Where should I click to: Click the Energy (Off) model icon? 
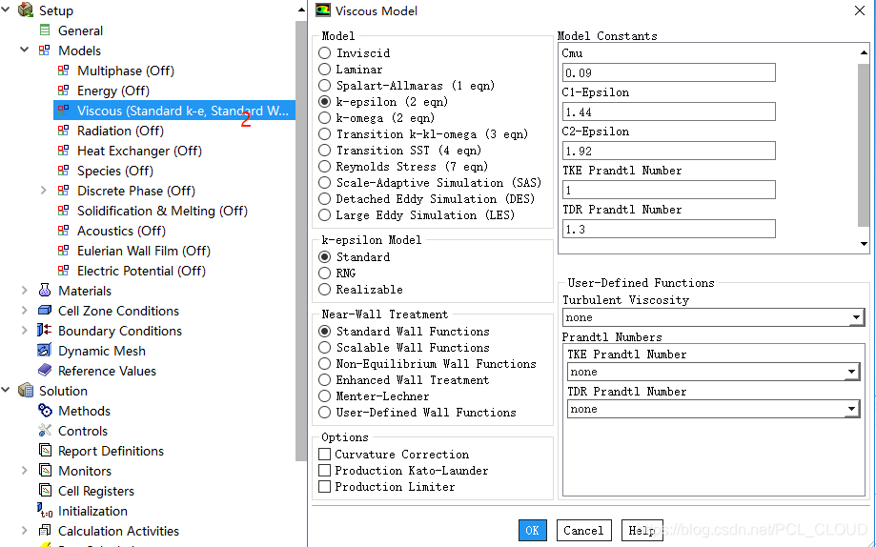[x=64, y=91]
